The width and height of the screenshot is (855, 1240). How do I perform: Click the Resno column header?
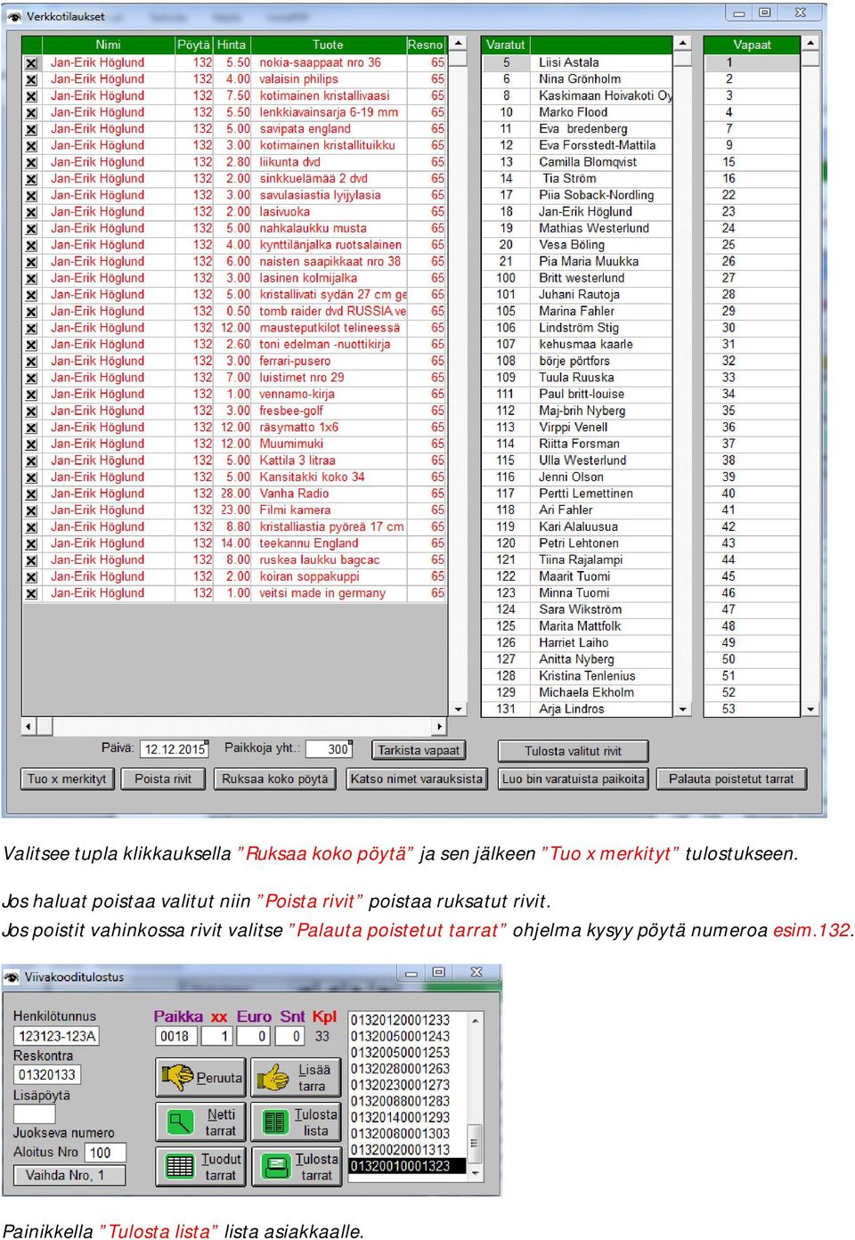(425, 45)
